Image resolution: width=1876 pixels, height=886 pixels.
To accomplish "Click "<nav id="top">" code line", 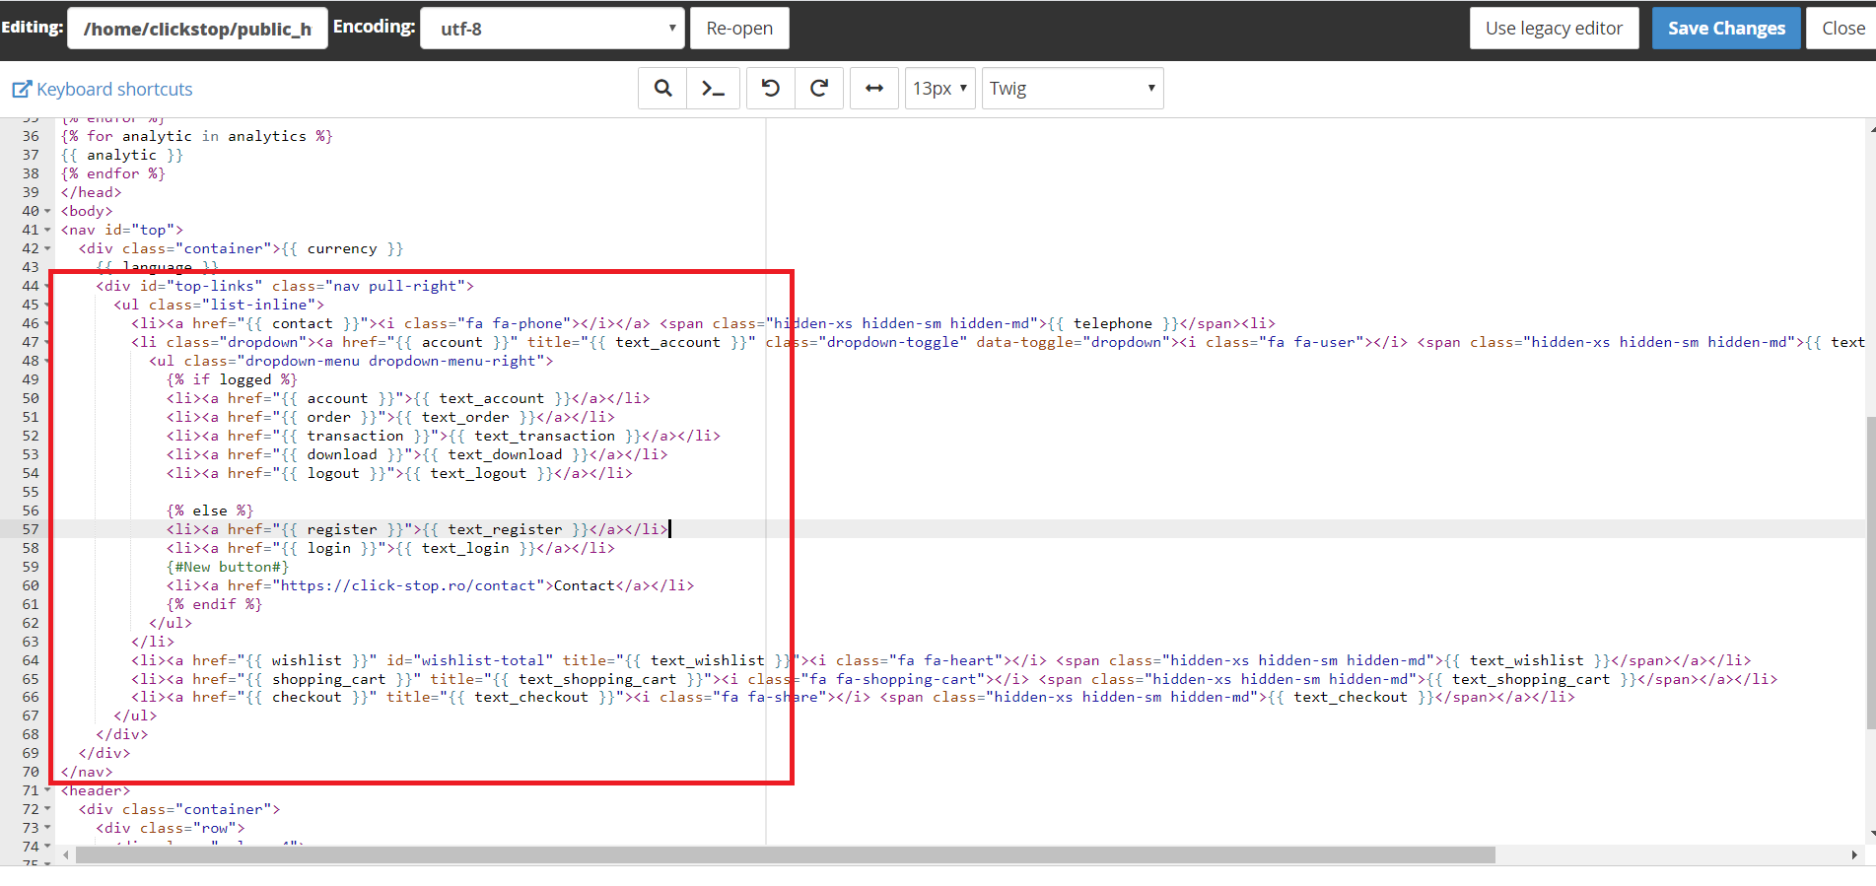I will click(122, 230).
